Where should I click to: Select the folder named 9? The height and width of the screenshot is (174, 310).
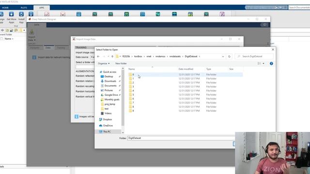pyautogui.click(x=185, y=111)
